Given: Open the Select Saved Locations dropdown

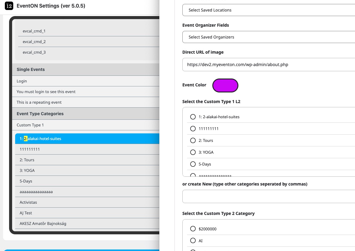Looking at the screenshot, I should [268, 10].
